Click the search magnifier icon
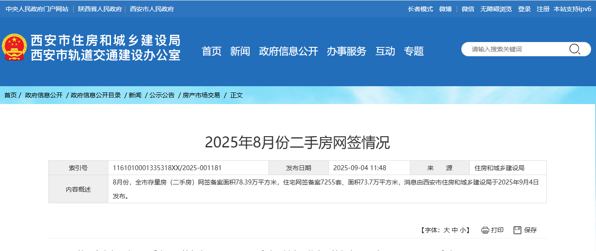Viewport: 596px width, 251px height. (x=575, y=49)
